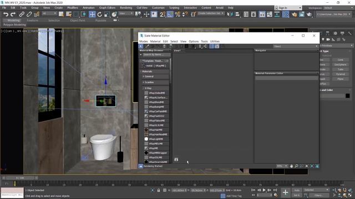
Task: Click the Select Tool arrow in Slate toolbar
Action: (x=141, y=46)
